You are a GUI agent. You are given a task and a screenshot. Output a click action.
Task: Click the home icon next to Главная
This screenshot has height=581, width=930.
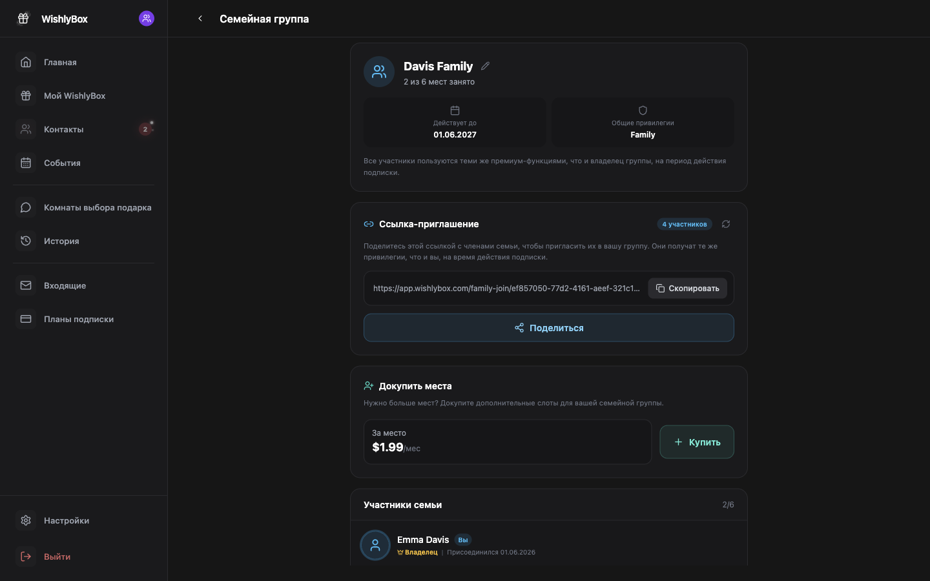(x=26, y=62)
